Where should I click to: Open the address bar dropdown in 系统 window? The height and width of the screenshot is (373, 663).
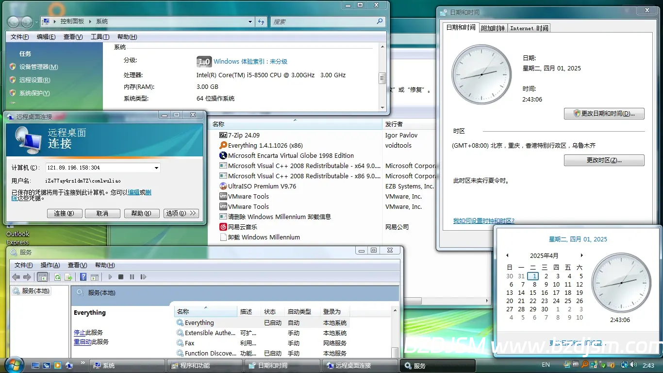[250, 21]
